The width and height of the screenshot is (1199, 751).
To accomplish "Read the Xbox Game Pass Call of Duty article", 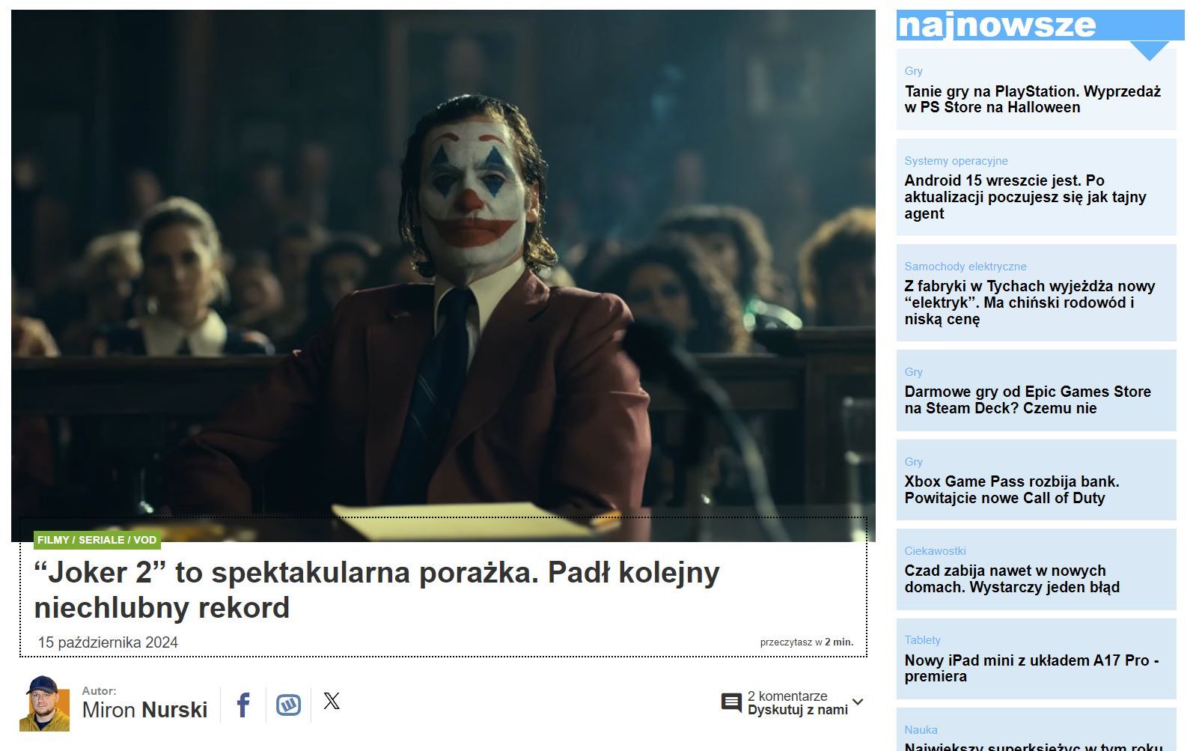I will (1011, 490).
